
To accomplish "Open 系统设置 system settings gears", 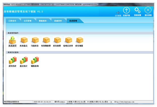I will [138, 11].
